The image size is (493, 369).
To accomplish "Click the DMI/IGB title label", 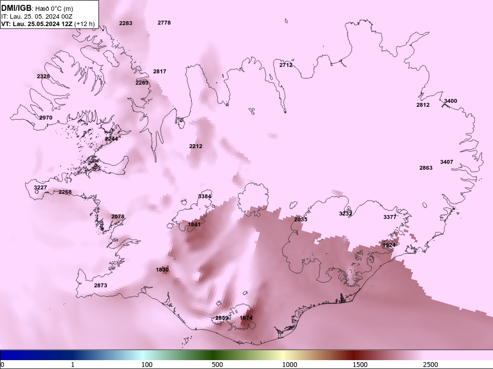I will click(x=16, y=8).
